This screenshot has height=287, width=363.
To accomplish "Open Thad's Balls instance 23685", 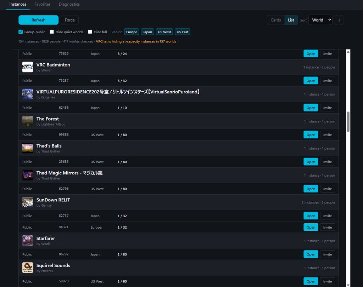I will (x=311, y=162).
